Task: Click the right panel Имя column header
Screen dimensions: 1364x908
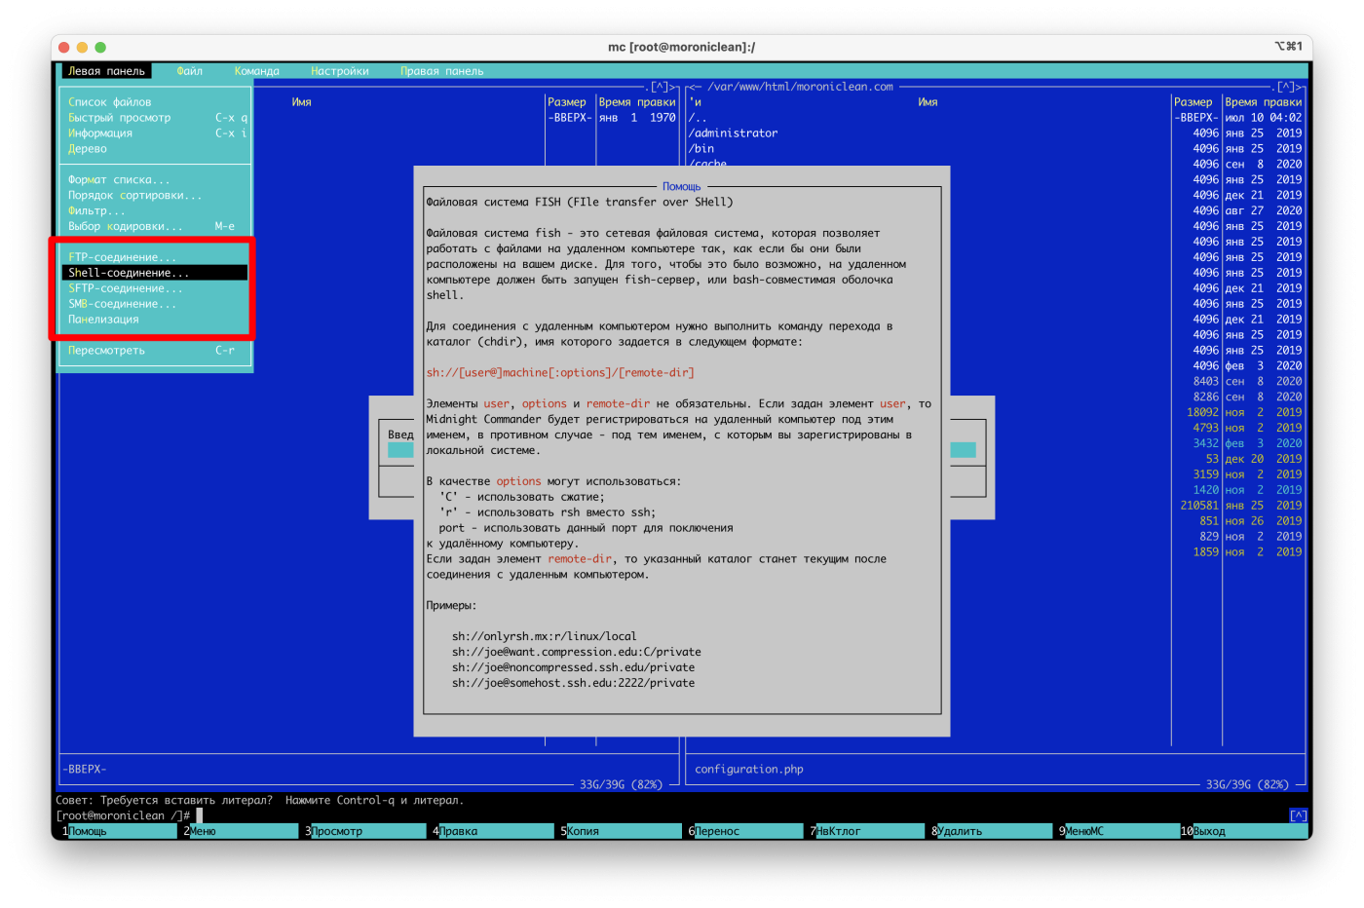Action: click(x=928, y=102)
